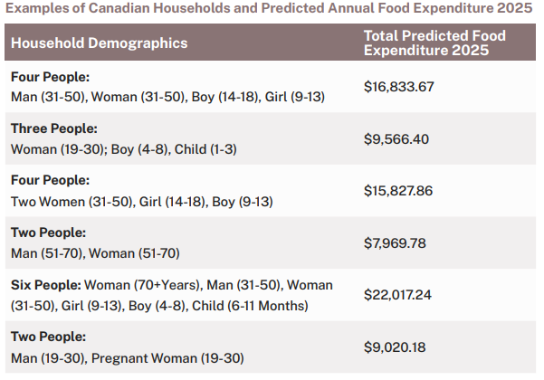Image resolution: width=544 pixels, height=380 pixels.
Task: Click the line ending Child (6-11 Months)
Action: (x=159, y=306)
